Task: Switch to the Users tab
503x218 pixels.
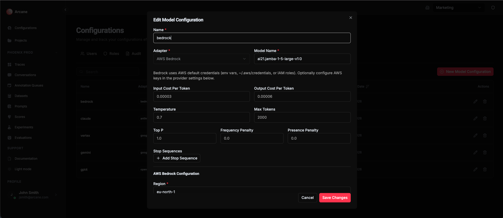Action: coord(88,54)
